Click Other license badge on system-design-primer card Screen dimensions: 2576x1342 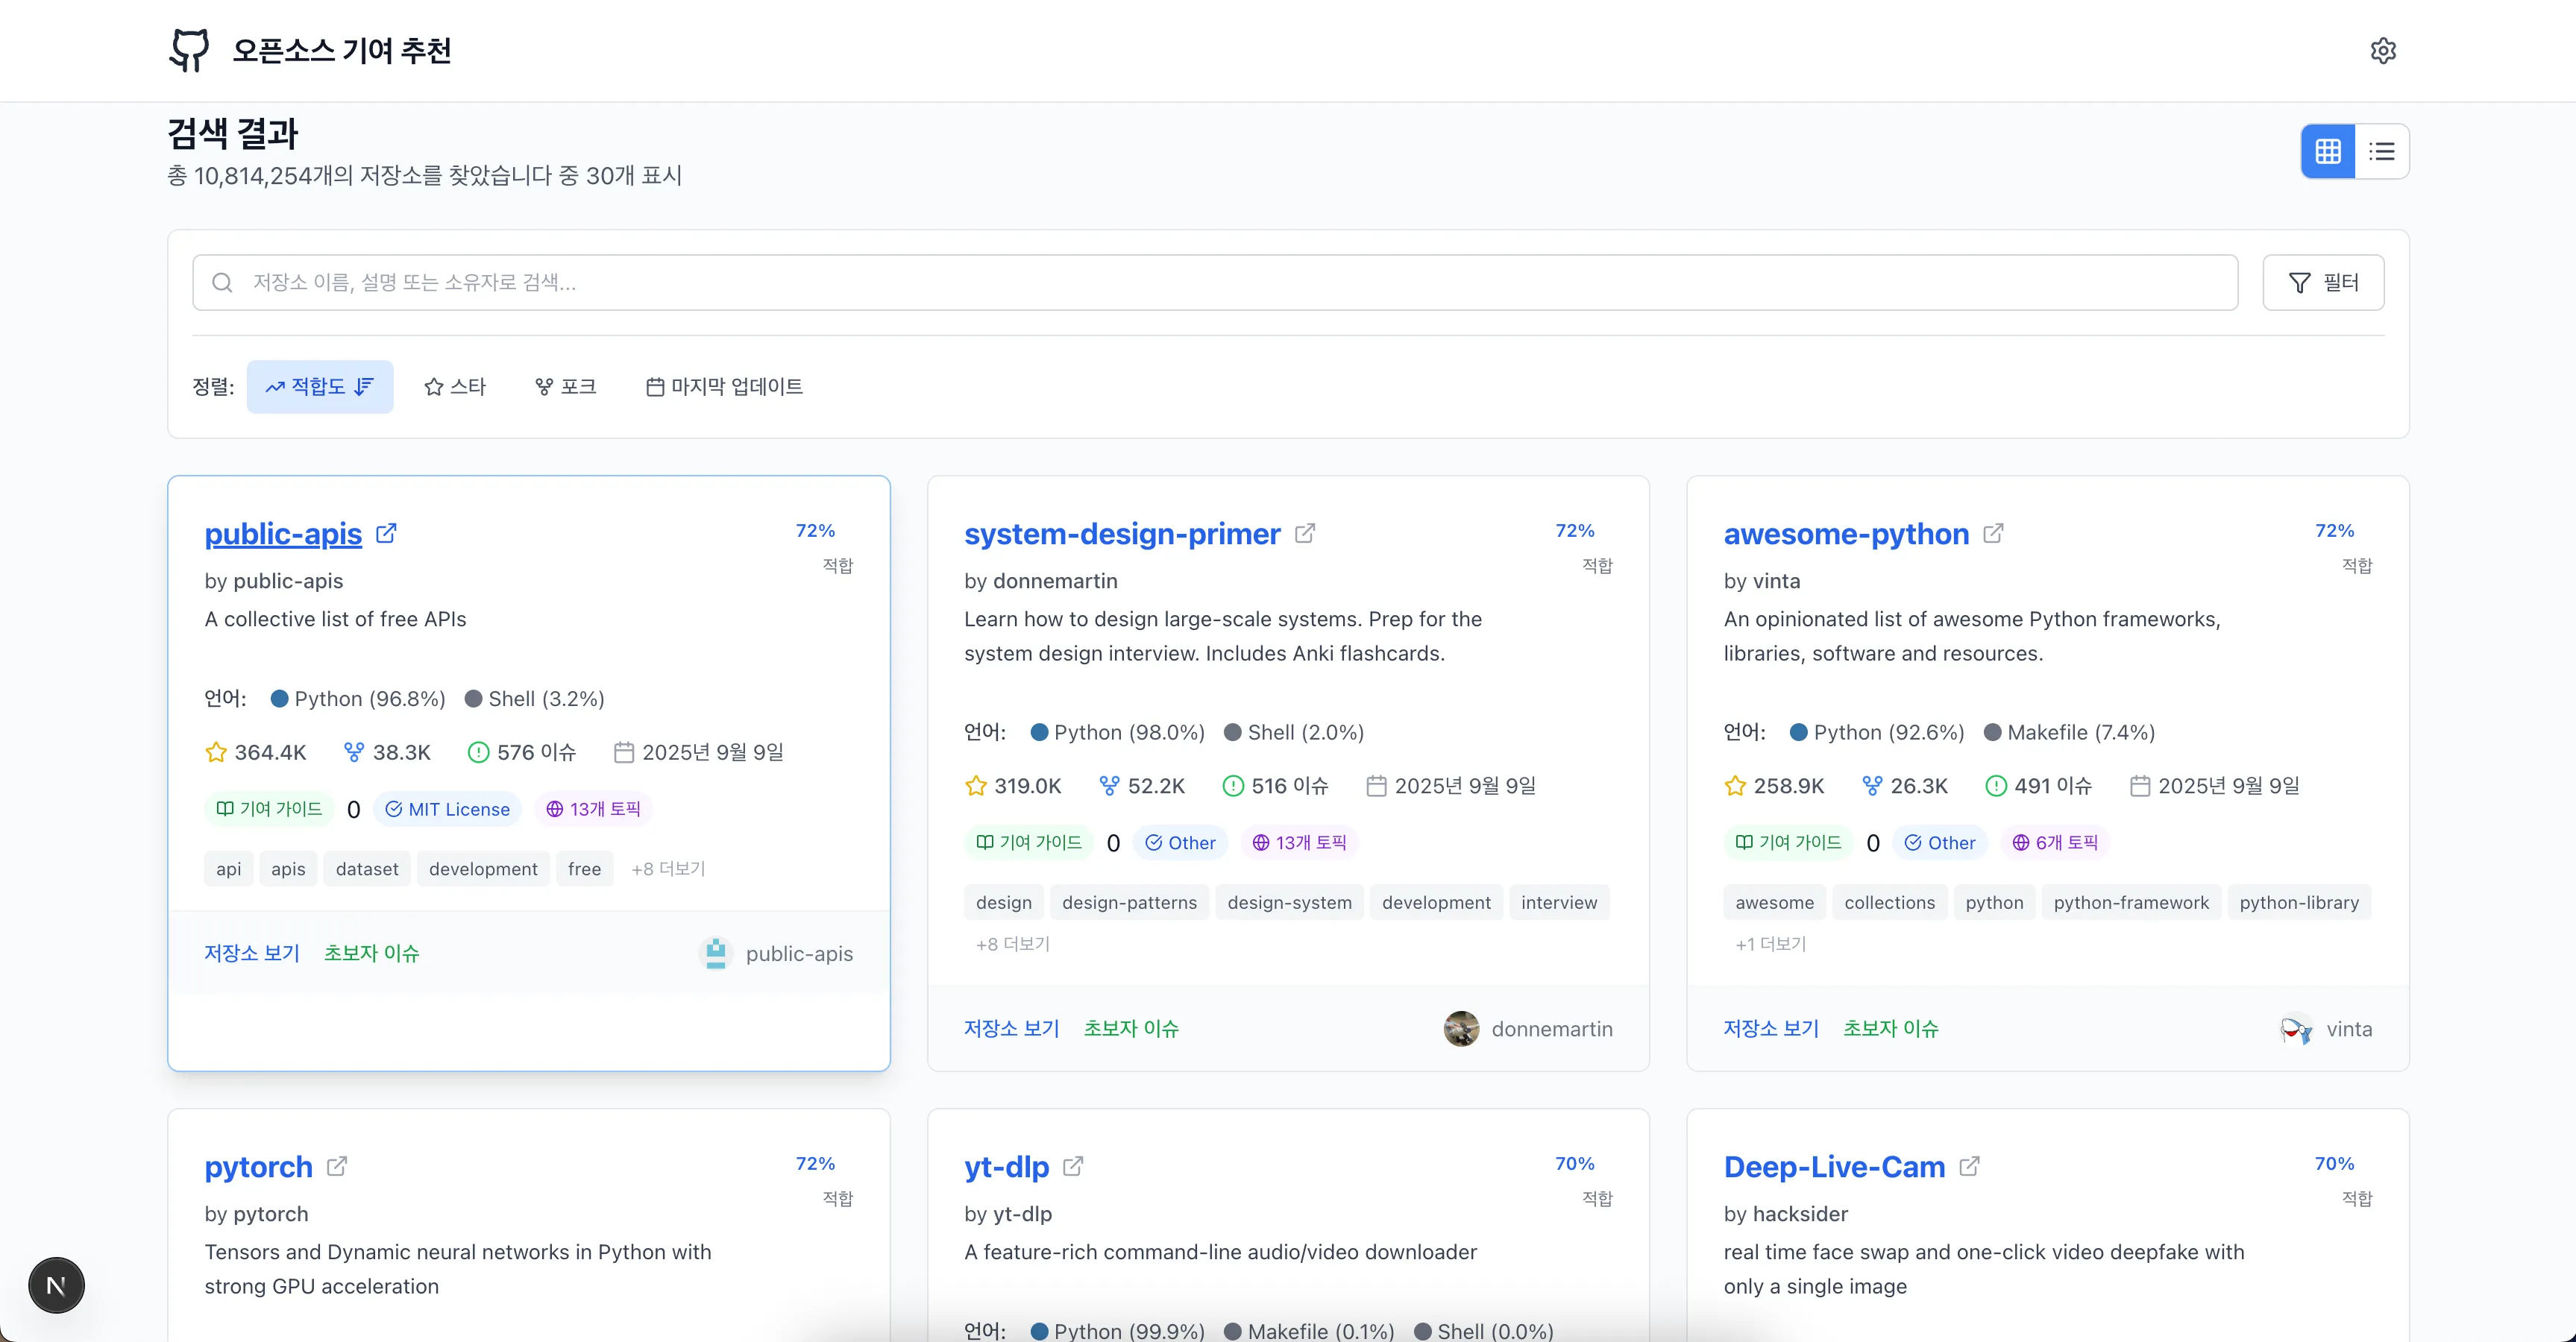pyautogui.click(x=1180, y=843)
